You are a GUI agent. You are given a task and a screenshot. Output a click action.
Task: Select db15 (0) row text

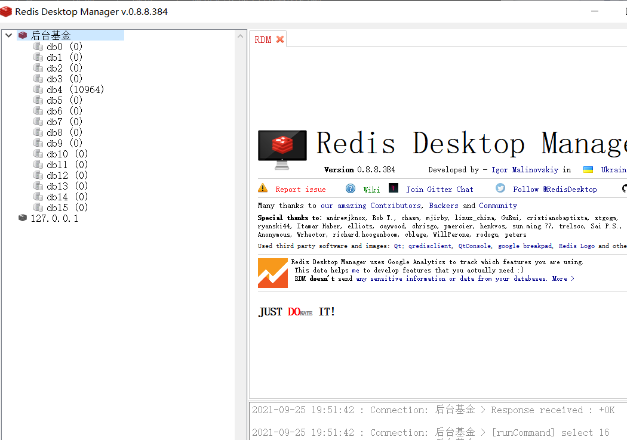coord(67,207)
